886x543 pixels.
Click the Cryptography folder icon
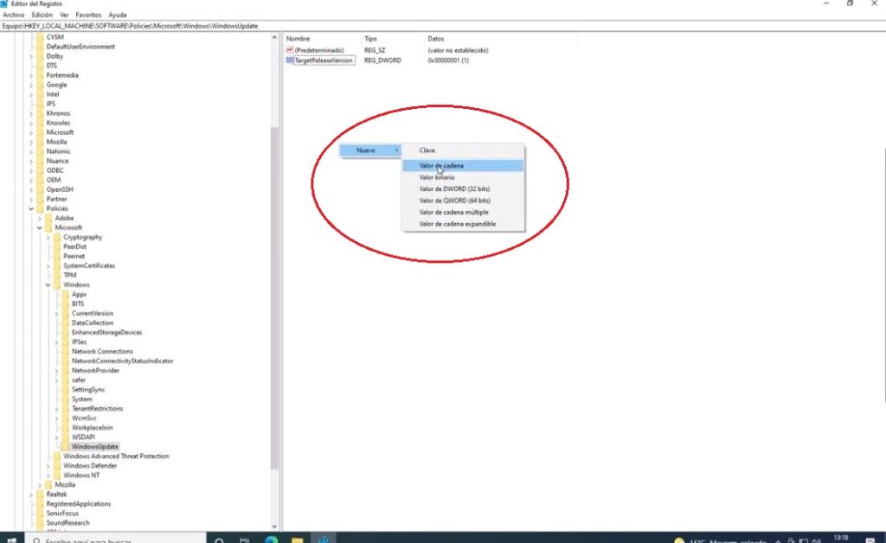57,237
